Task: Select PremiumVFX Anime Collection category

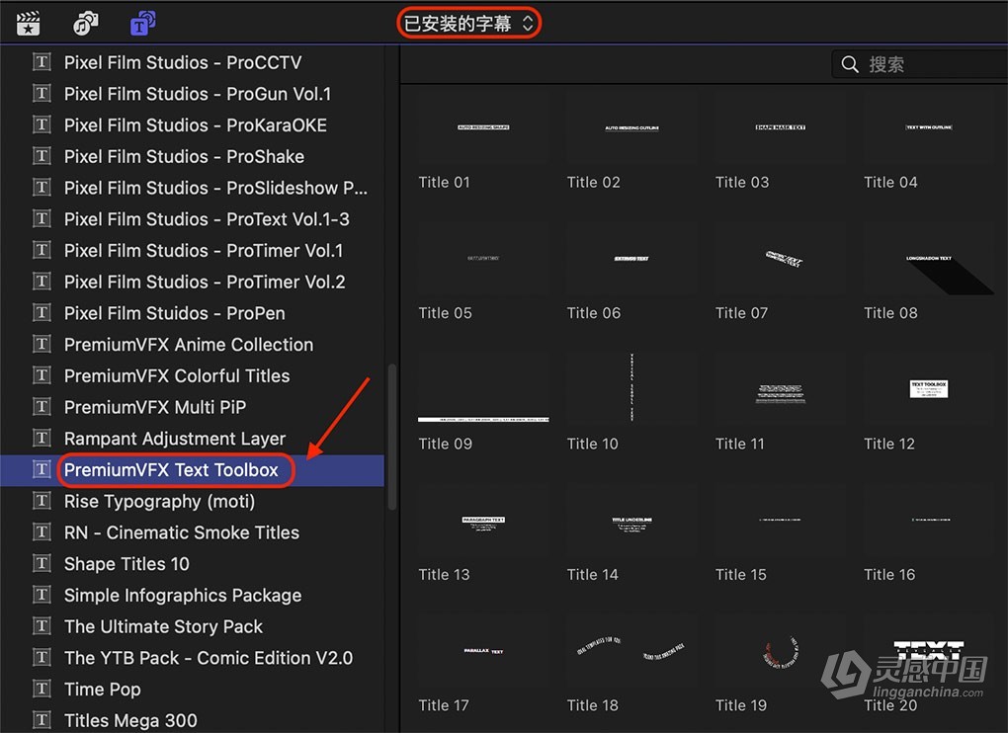Action: pos(193,345)
